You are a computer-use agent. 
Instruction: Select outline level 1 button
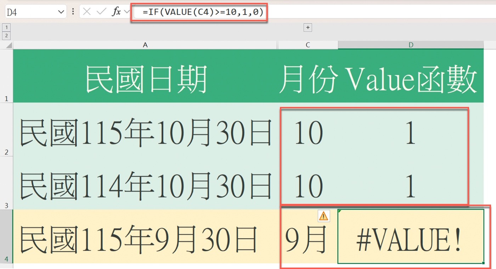coord(6,27)
